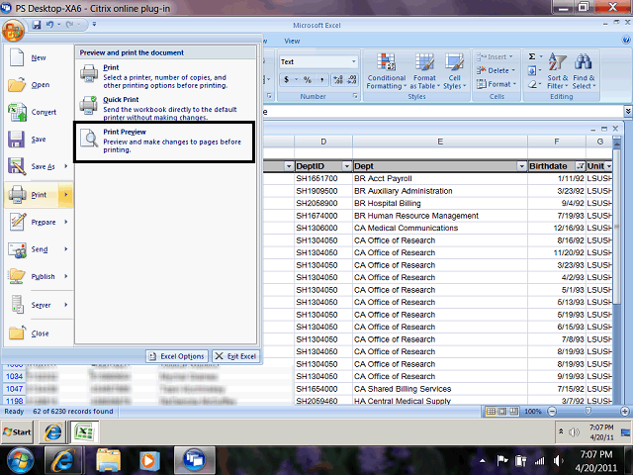The width and height of the screenshot is (633, 475).
Task: Switch to the View ribbon tab
Action: point(292,41)
